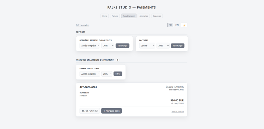Viewport: 264px width, 129px height.
Task: Open the Année complète dropdown in recettes export
Action: (x=90, y=46)
